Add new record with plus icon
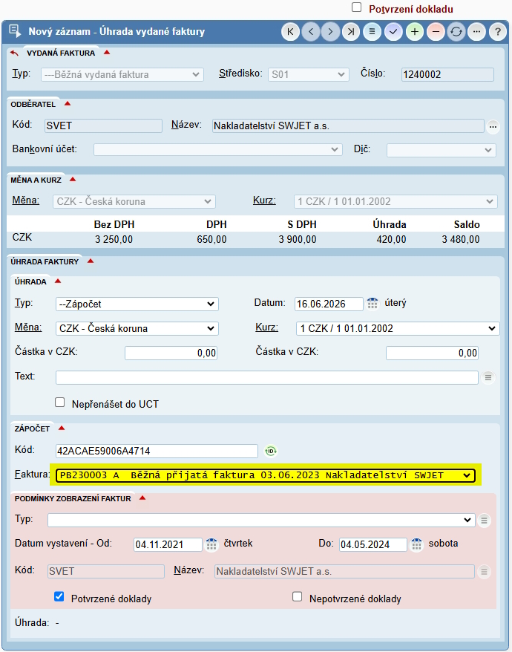Image resolution: width=512 pixels, height=652 pixels. [x=414, y=32]
